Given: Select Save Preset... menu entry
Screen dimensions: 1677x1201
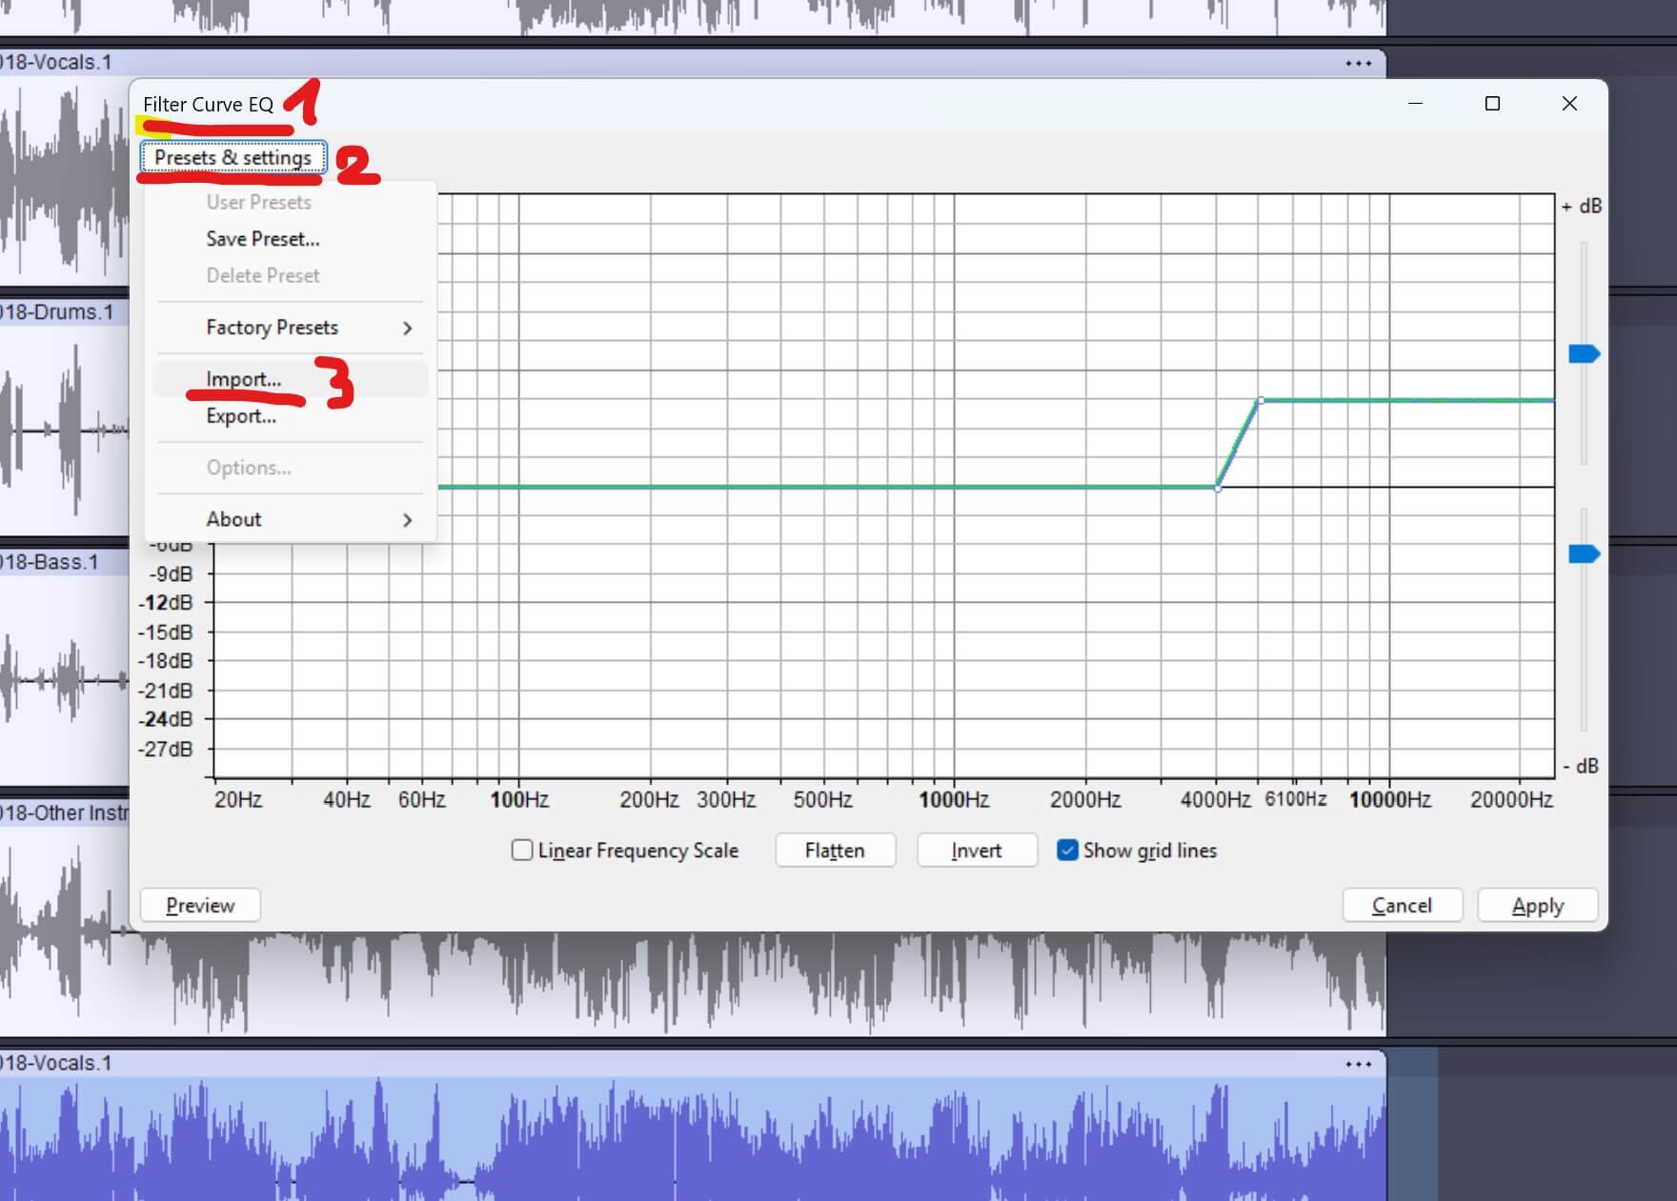Looking at the screenshot, I should coord(263,239).
